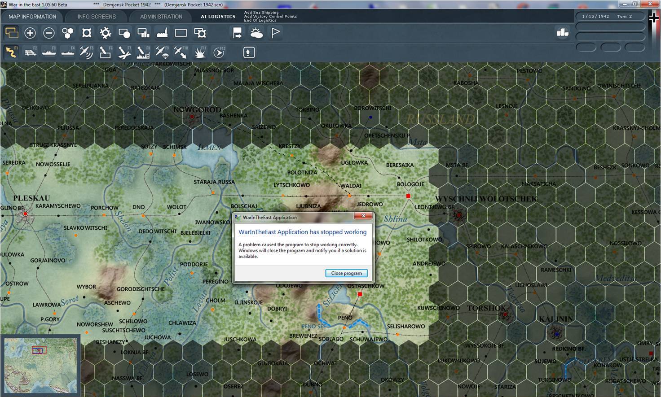Select the F10 air transfer mode icon
Screen dimensions: 661x397
(x=181, y=52)
